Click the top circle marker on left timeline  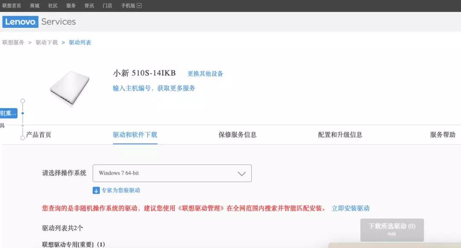pos(22,101)
